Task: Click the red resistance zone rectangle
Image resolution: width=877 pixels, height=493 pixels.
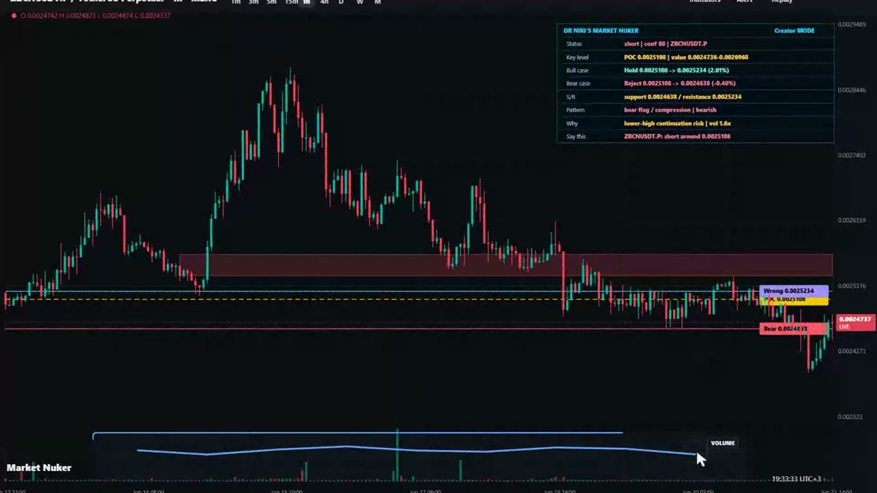Action: (x=506, y=265)
